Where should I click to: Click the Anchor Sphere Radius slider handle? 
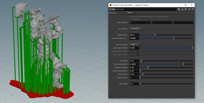click(140, 71)
